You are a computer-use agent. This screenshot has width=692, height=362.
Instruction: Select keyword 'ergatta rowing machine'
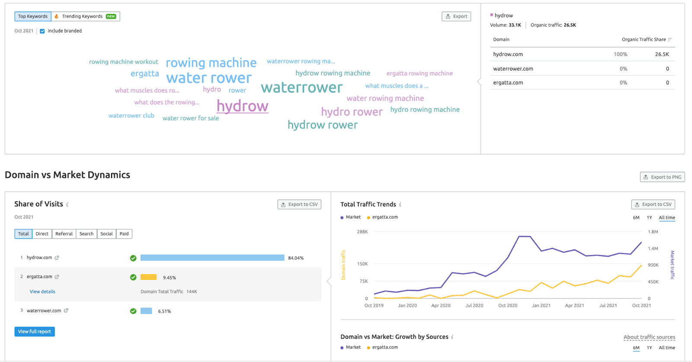pyautogui.click(x=420, y=74)
